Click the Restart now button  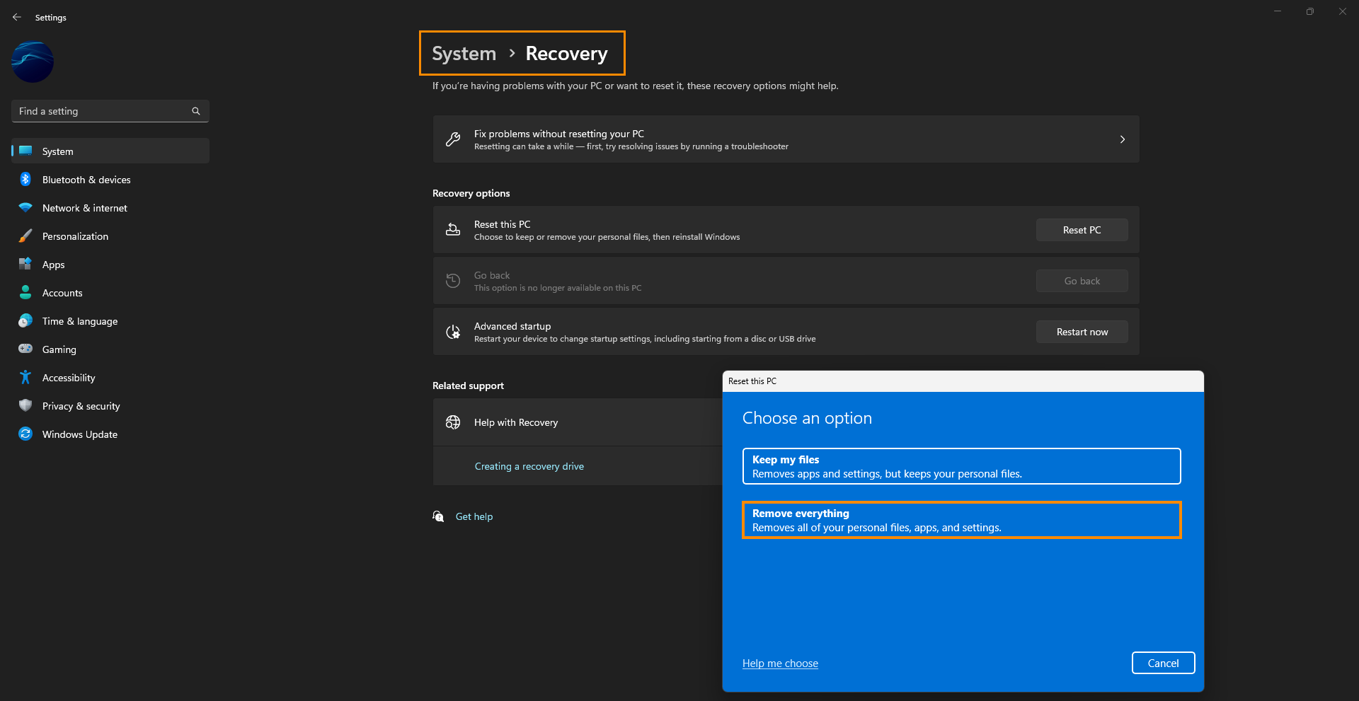coord(1082,332)
